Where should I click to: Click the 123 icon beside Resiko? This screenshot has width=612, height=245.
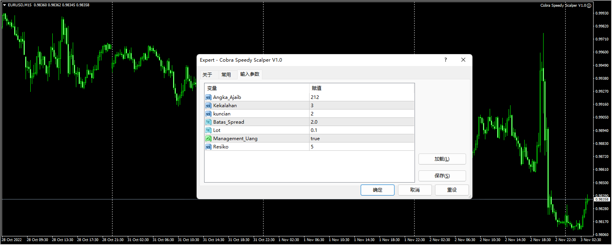coord(208,146)
